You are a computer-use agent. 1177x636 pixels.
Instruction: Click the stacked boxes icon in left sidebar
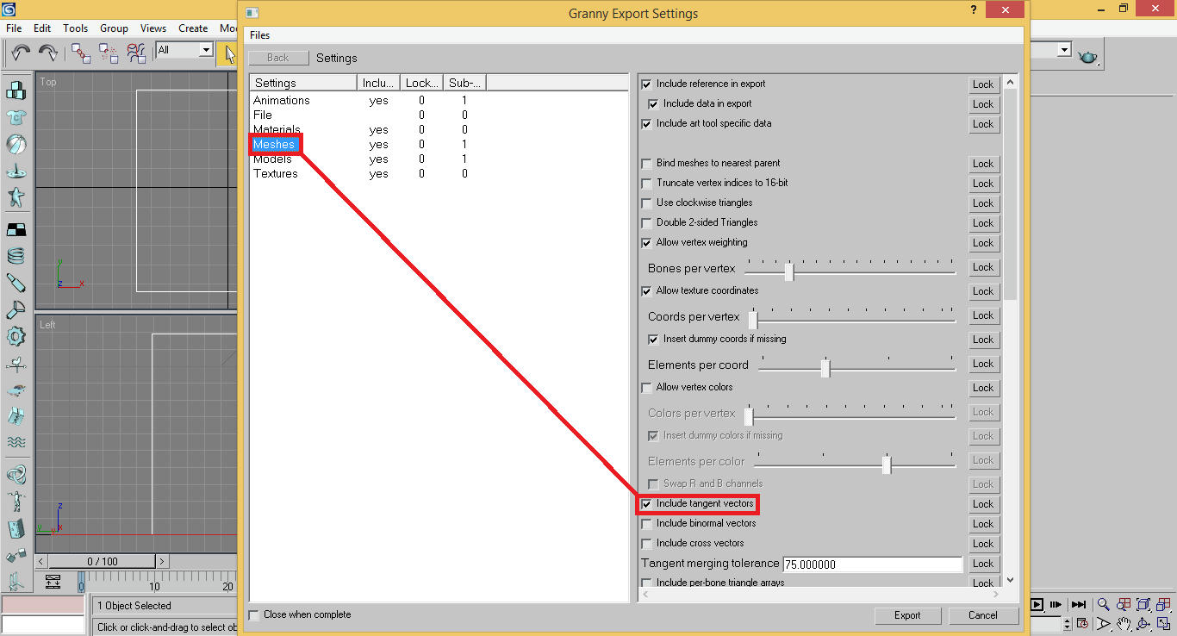point(16,90)
